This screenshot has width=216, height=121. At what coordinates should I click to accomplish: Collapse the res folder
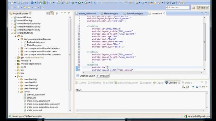[x=15, y=76]
